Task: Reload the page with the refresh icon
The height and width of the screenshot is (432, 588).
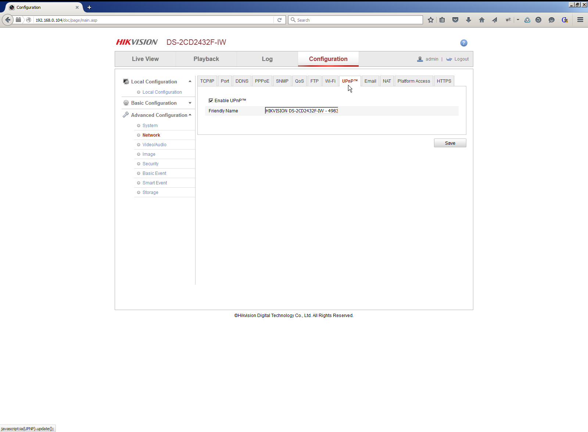Action: point(279,20)
